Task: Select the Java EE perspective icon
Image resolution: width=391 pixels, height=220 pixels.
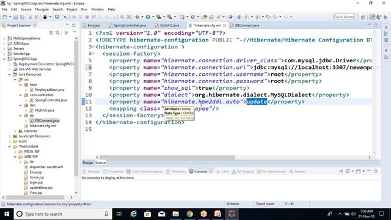Action: 372,17
